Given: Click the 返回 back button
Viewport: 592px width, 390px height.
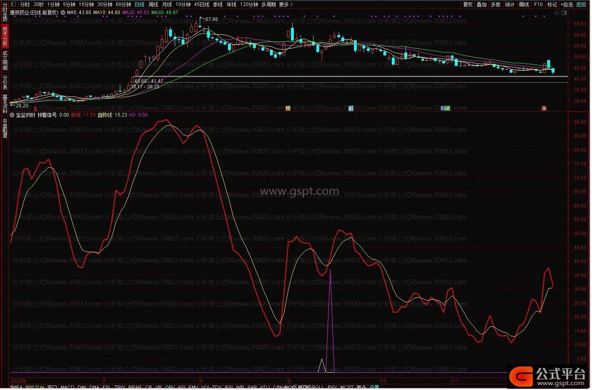Looking at the screenshot, I should click(x=581, y=4).
